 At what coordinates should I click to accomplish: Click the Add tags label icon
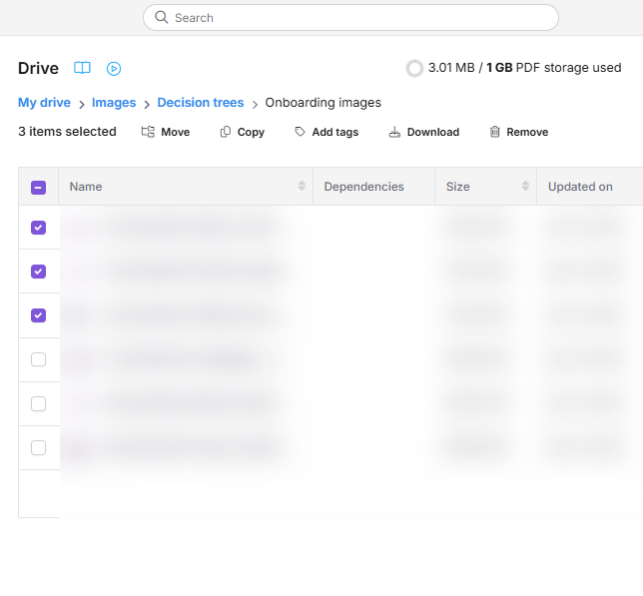tap(301, 132)
